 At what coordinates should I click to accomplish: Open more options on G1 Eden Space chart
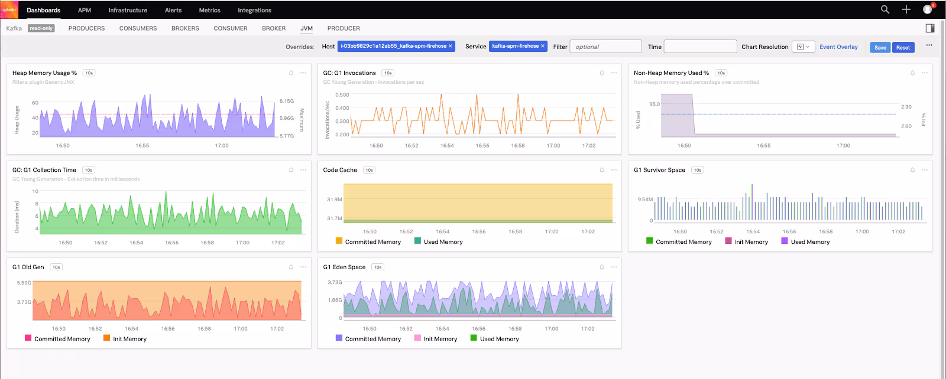[614, 267]
